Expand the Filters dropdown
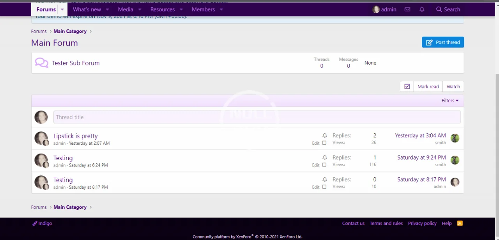The image size is (499, 240). click(450, 101)
